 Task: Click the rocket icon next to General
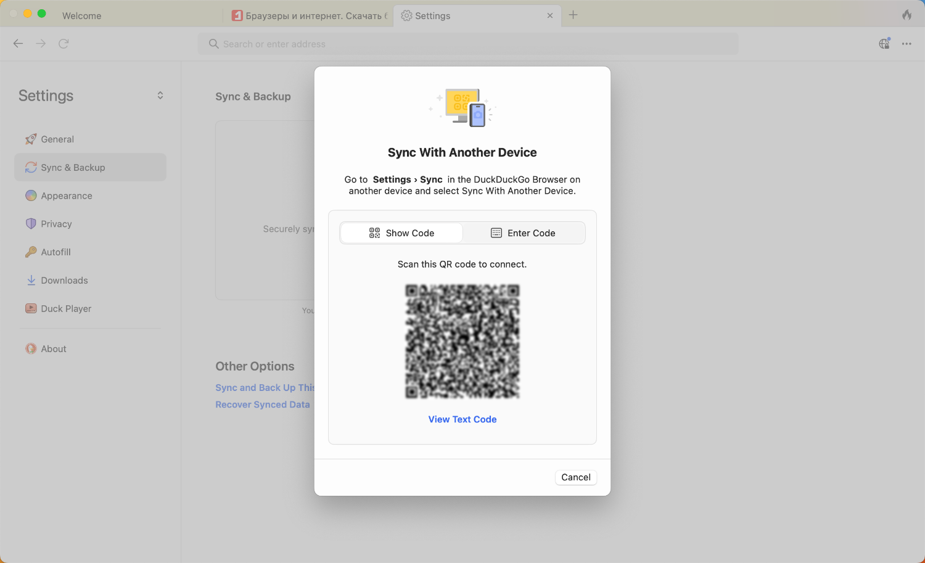(x=31, y=139)
